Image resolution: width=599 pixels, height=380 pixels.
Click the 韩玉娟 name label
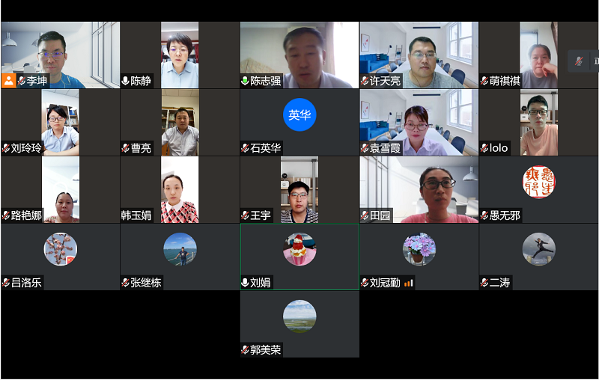[136, 215]
